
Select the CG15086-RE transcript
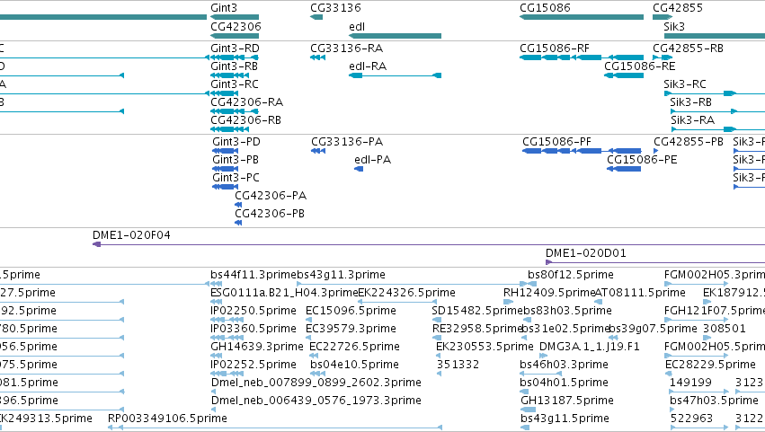click(x=624, y=75)
